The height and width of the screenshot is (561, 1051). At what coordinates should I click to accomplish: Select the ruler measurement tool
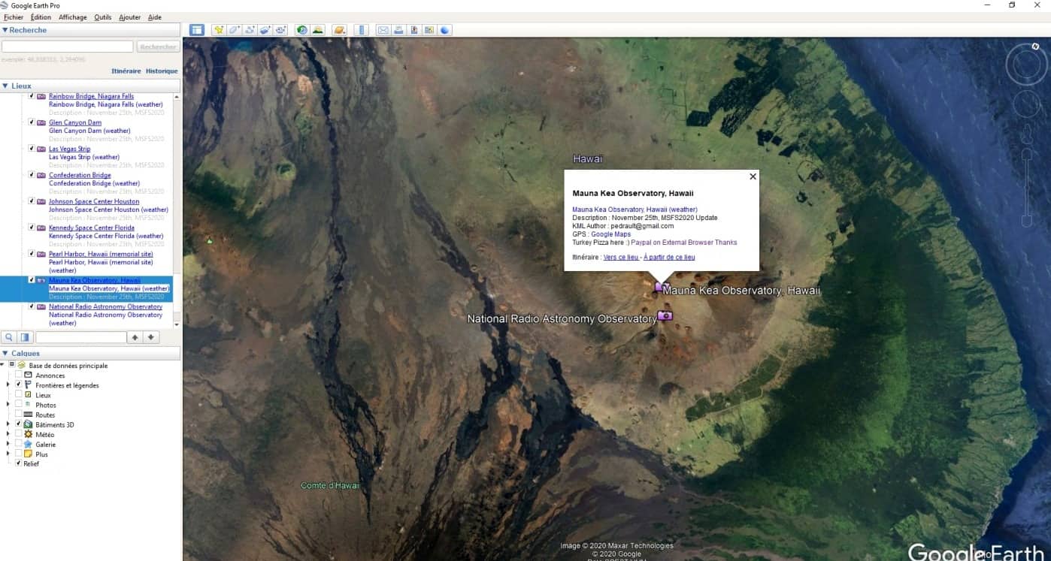(362, 30)
